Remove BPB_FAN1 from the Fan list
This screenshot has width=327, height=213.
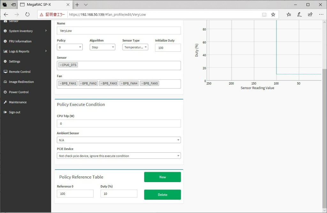click(60, 84)
